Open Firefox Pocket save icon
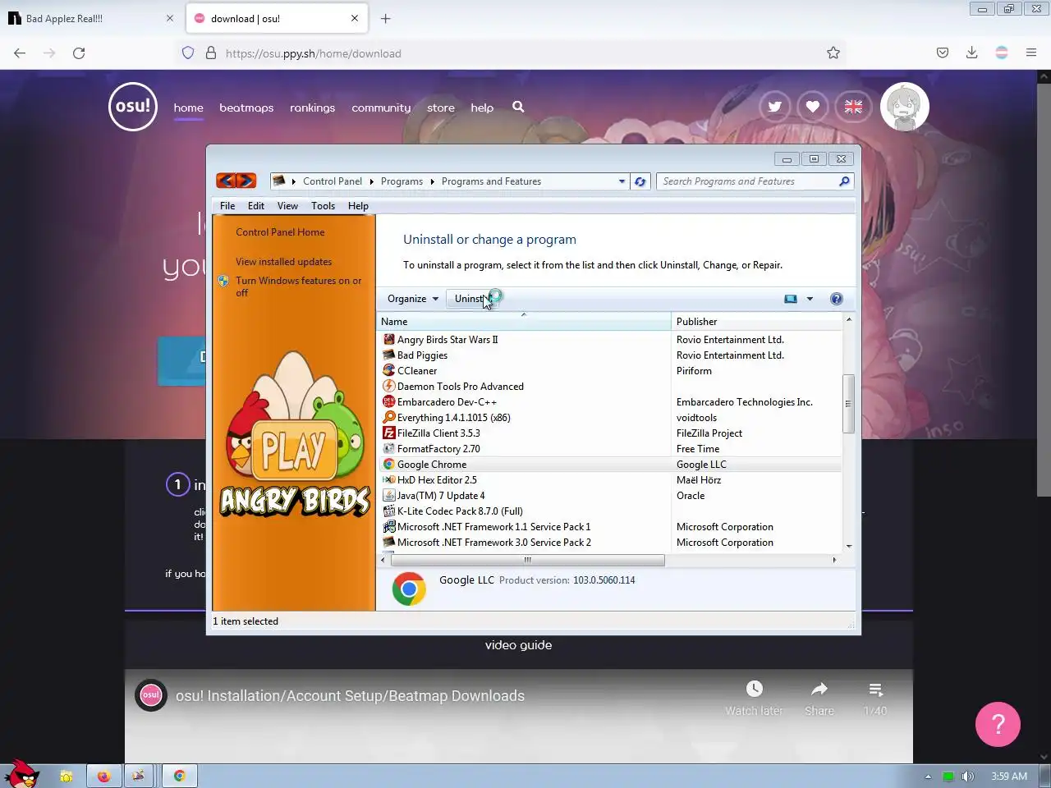 click(943, 53)
